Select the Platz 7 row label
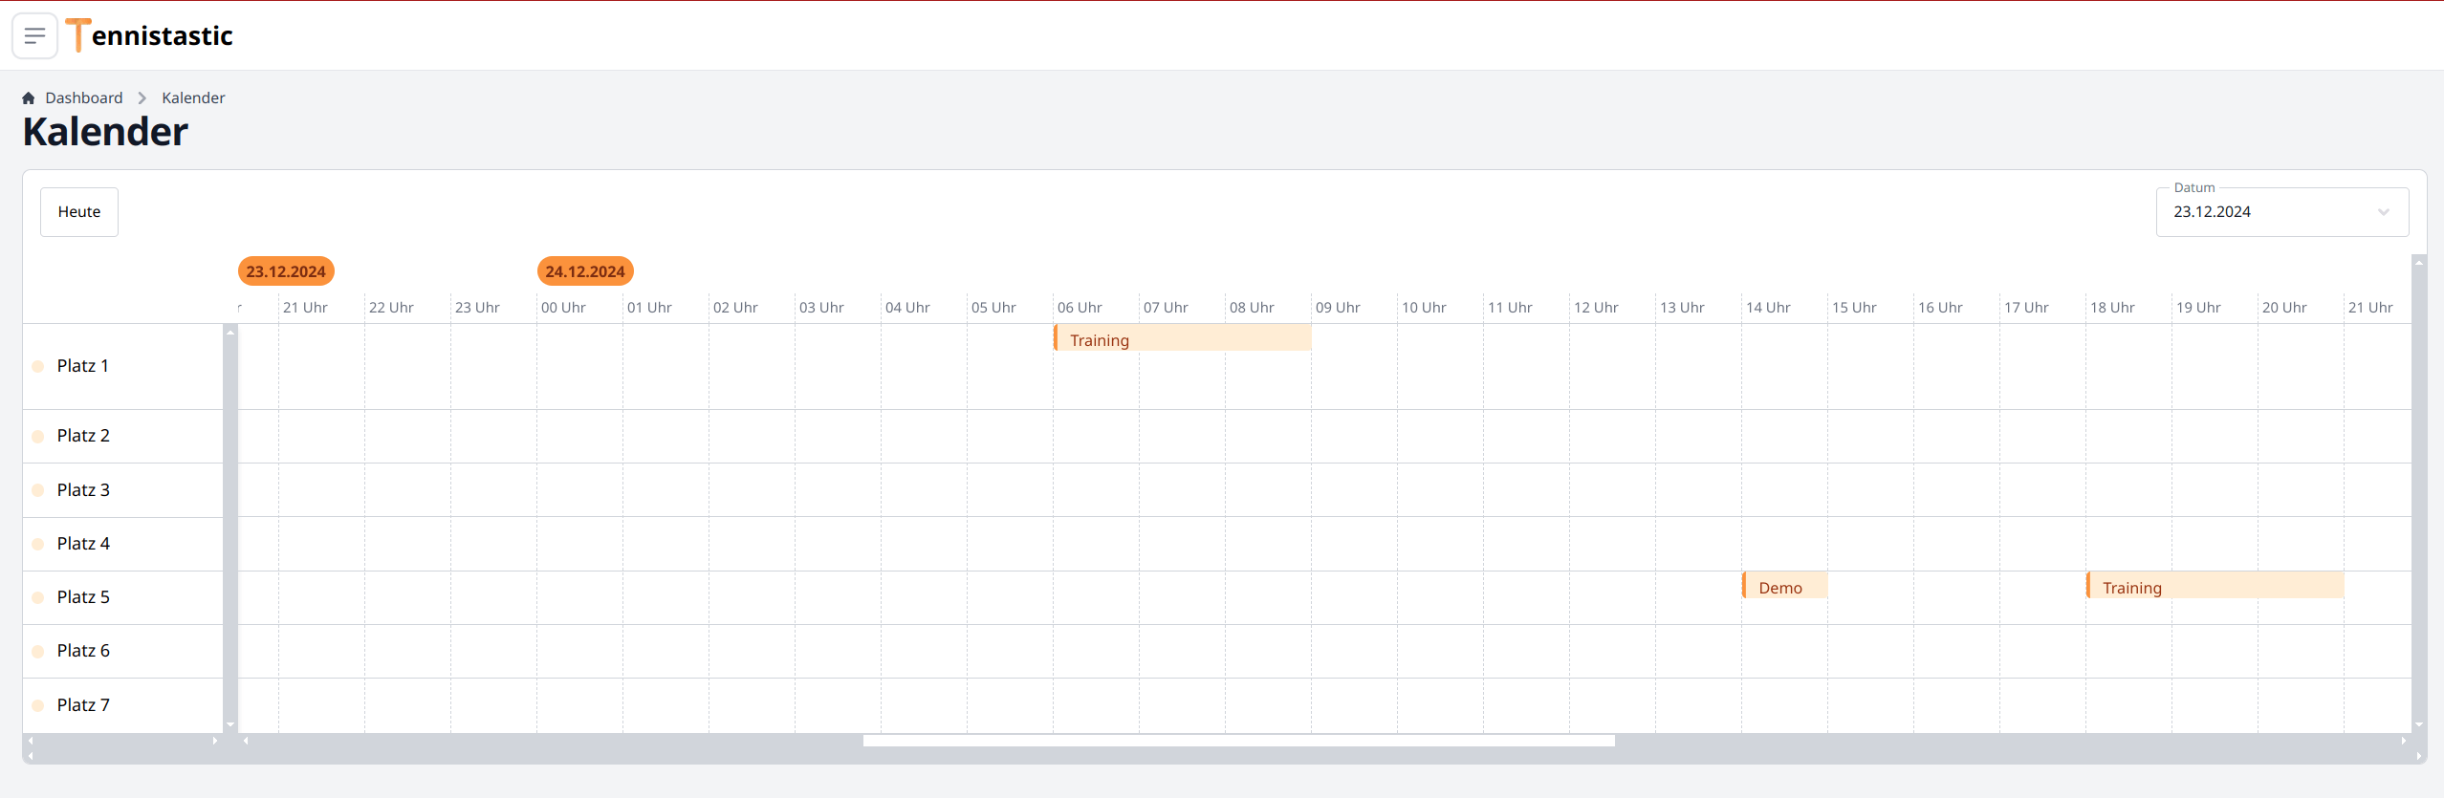2444x798 pixels. pos(83,705)
